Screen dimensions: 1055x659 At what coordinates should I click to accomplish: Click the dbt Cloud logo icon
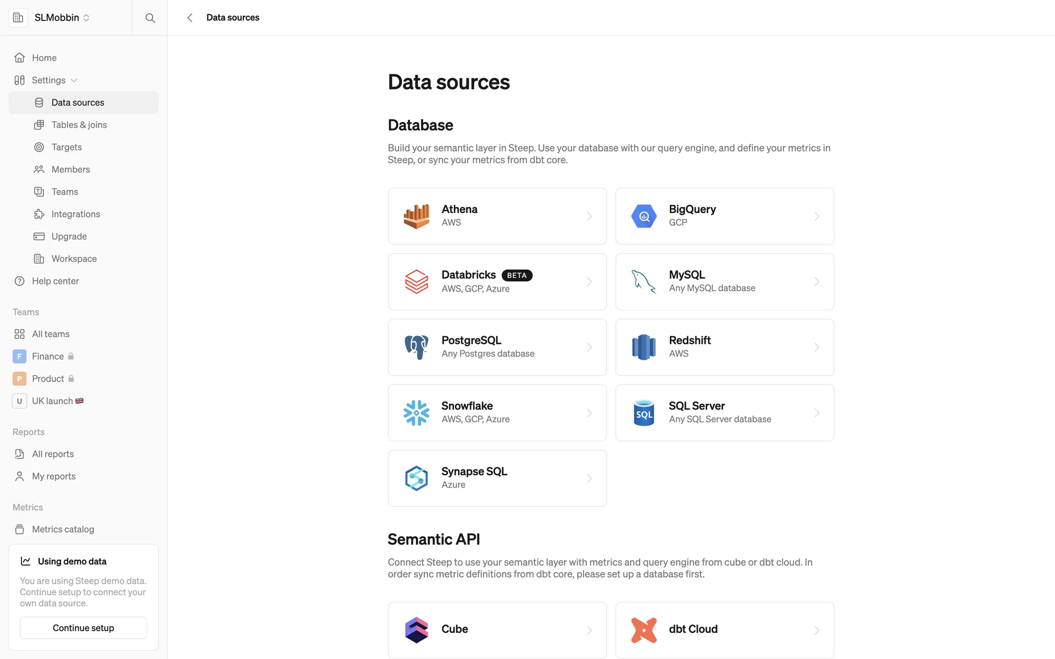coord(643,630)
